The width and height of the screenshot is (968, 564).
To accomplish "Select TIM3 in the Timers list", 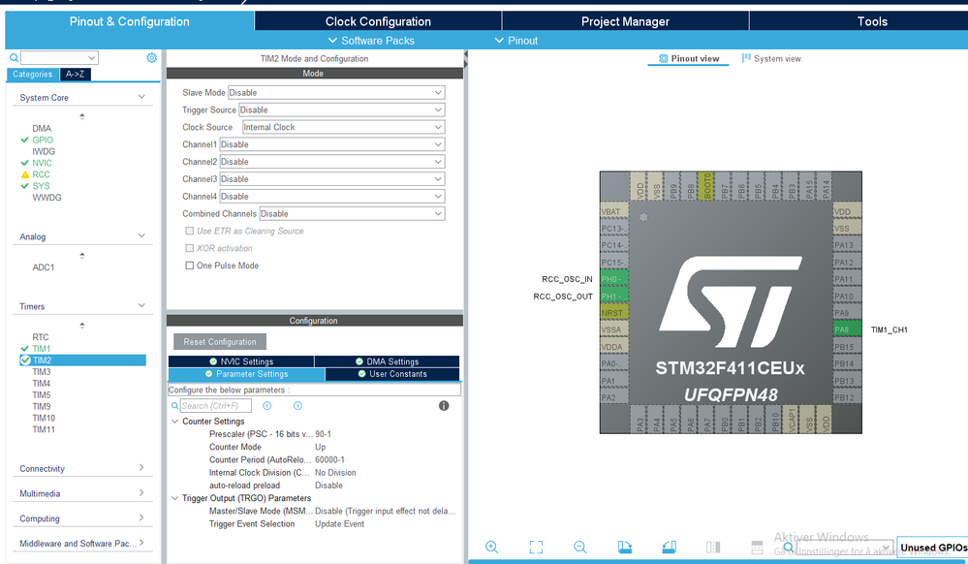I will tap(42, 372).
